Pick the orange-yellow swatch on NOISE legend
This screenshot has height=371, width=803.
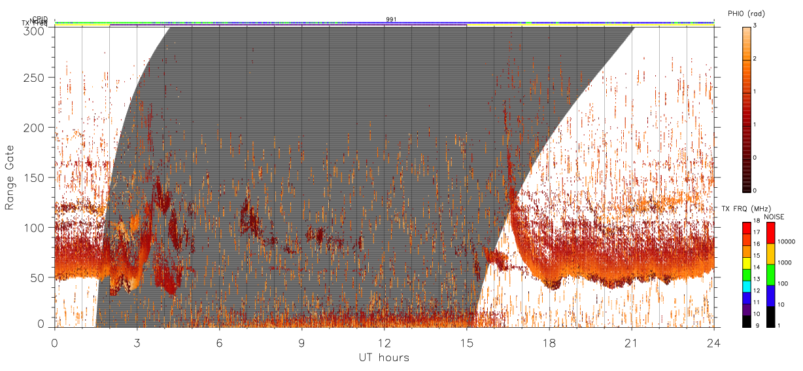click(x=770, y=254)
